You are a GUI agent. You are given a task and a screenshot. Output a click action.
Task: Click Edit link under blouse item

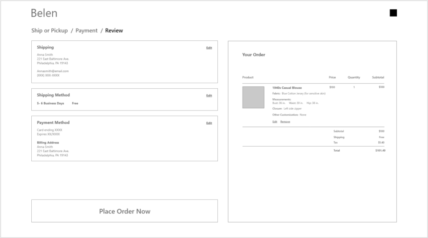click(275, 122)
